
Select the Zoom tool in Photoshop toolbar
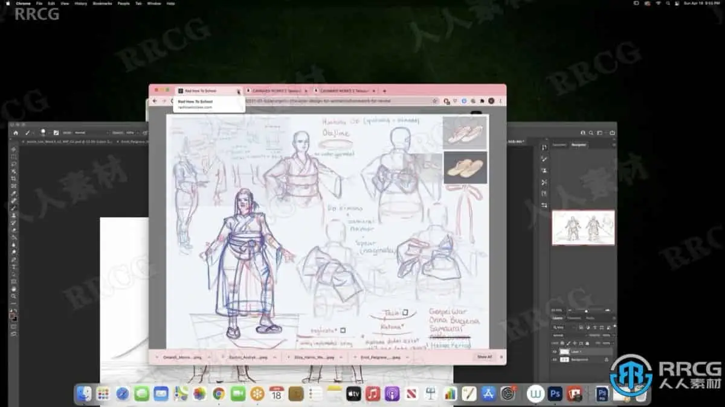pyautogui.click(x=13, y=295)
